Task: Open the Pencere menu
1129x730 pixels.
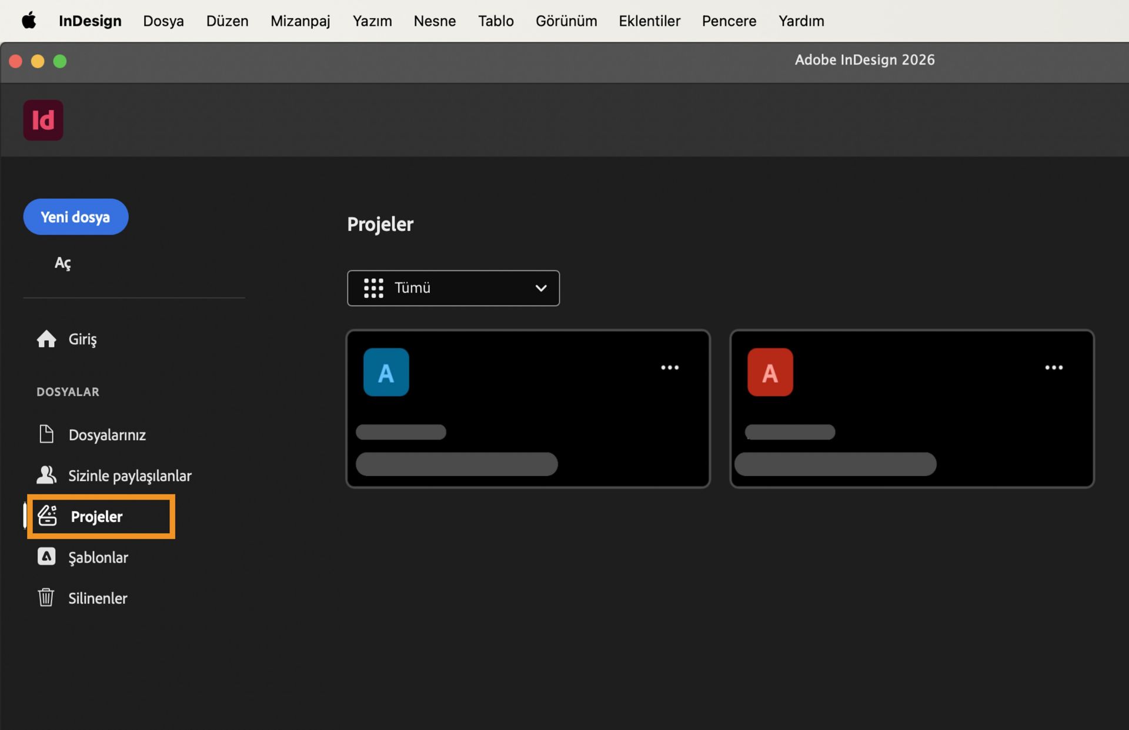Action: coord(729,21)
